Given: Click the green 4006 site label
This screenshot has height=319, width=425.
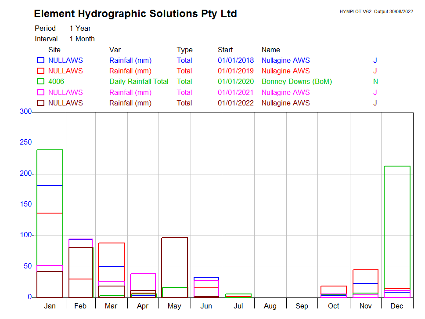Looking at the screenshot, I should point(56,81).
